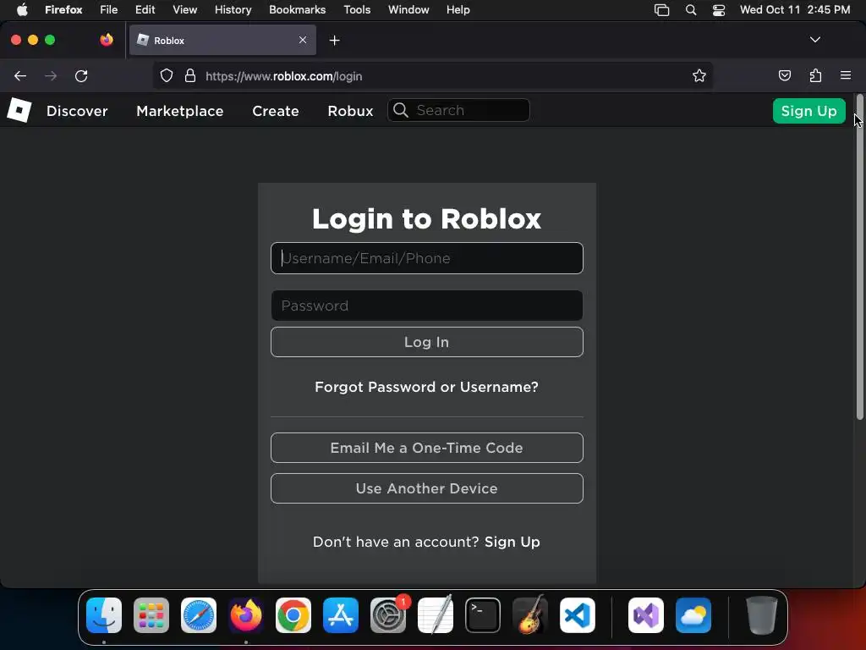Go to Discover in Roblox navbar
The height and width of the screenshot is (650, 866).
tap(77, 111)
